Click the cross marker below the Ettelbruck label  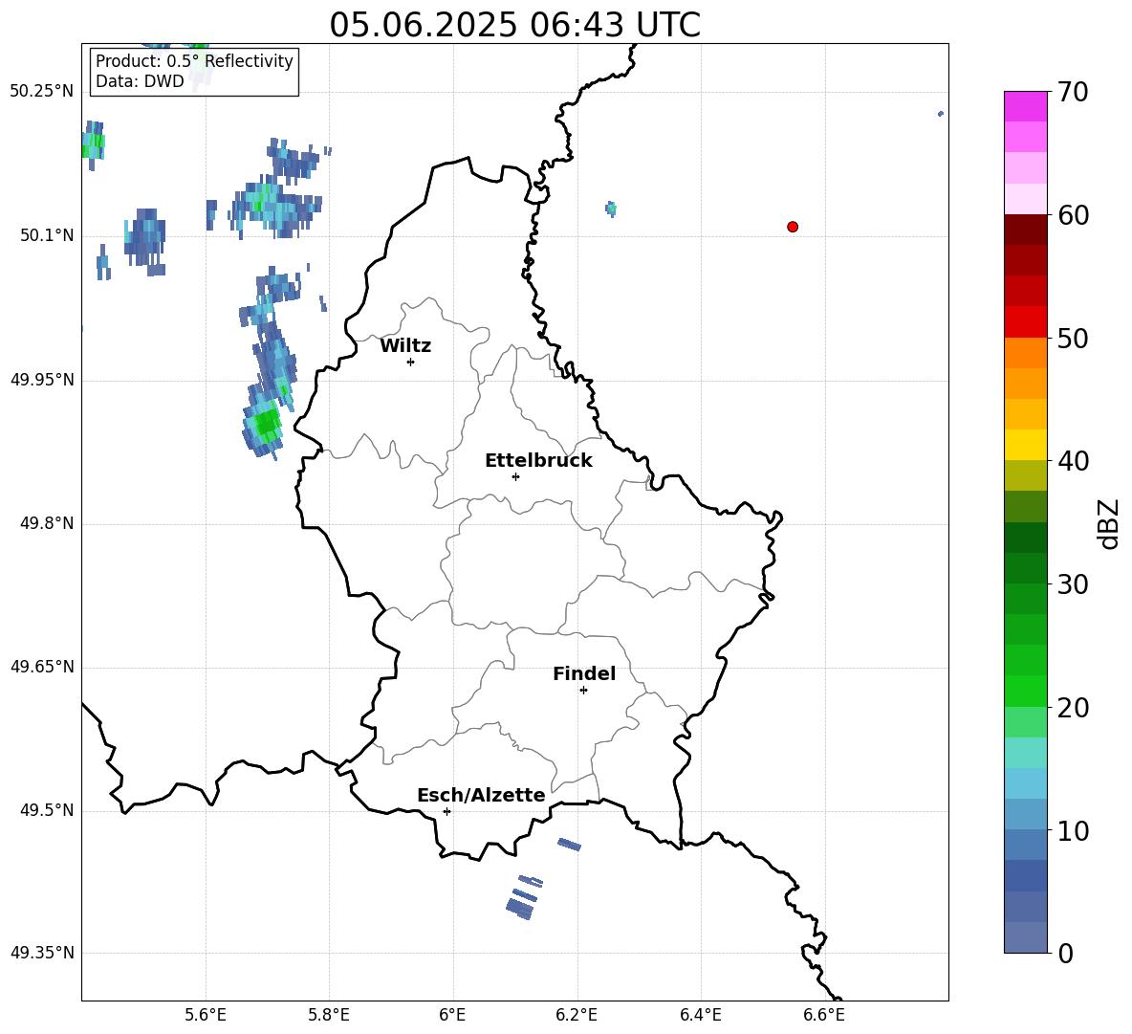(515, 476)
